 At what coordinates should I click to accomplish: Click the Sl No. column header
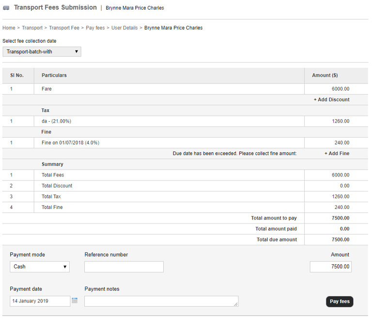point(17,75)
